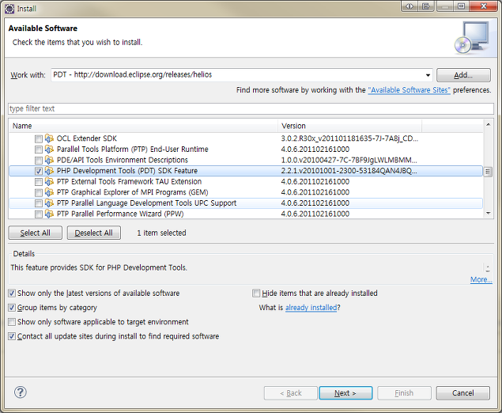Click the Work with URL field
502x413 pixels.
click(237, 75)
